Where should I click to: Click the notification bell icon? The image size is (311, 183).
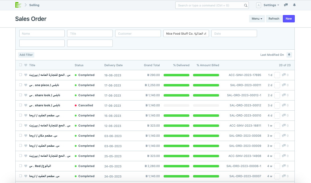[x=294, y=5]
